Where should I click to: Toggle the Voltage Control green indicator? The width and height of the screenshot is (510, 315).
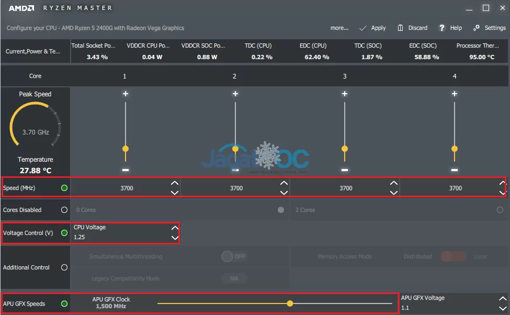pyautogui.click(x=64, y=233)
